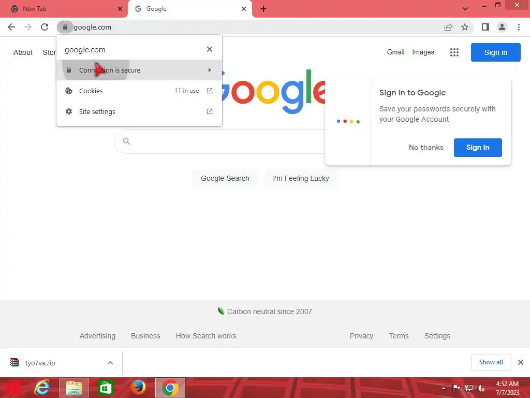Open Images link
Viewport: 530px width, 398px height.
423,52
